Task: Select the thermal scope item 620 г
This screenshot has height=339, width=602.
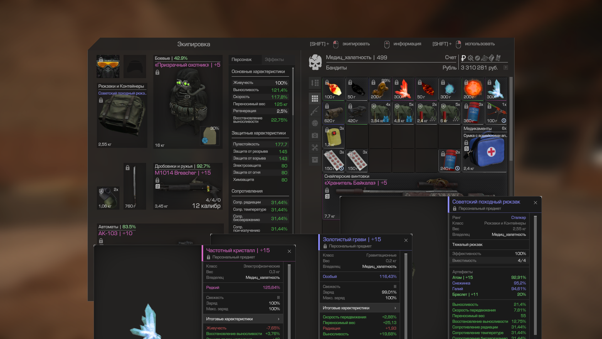Action: (334, 113)
